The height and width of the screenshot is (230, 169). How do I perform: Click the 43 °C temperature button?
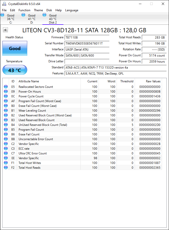point(15,70)
